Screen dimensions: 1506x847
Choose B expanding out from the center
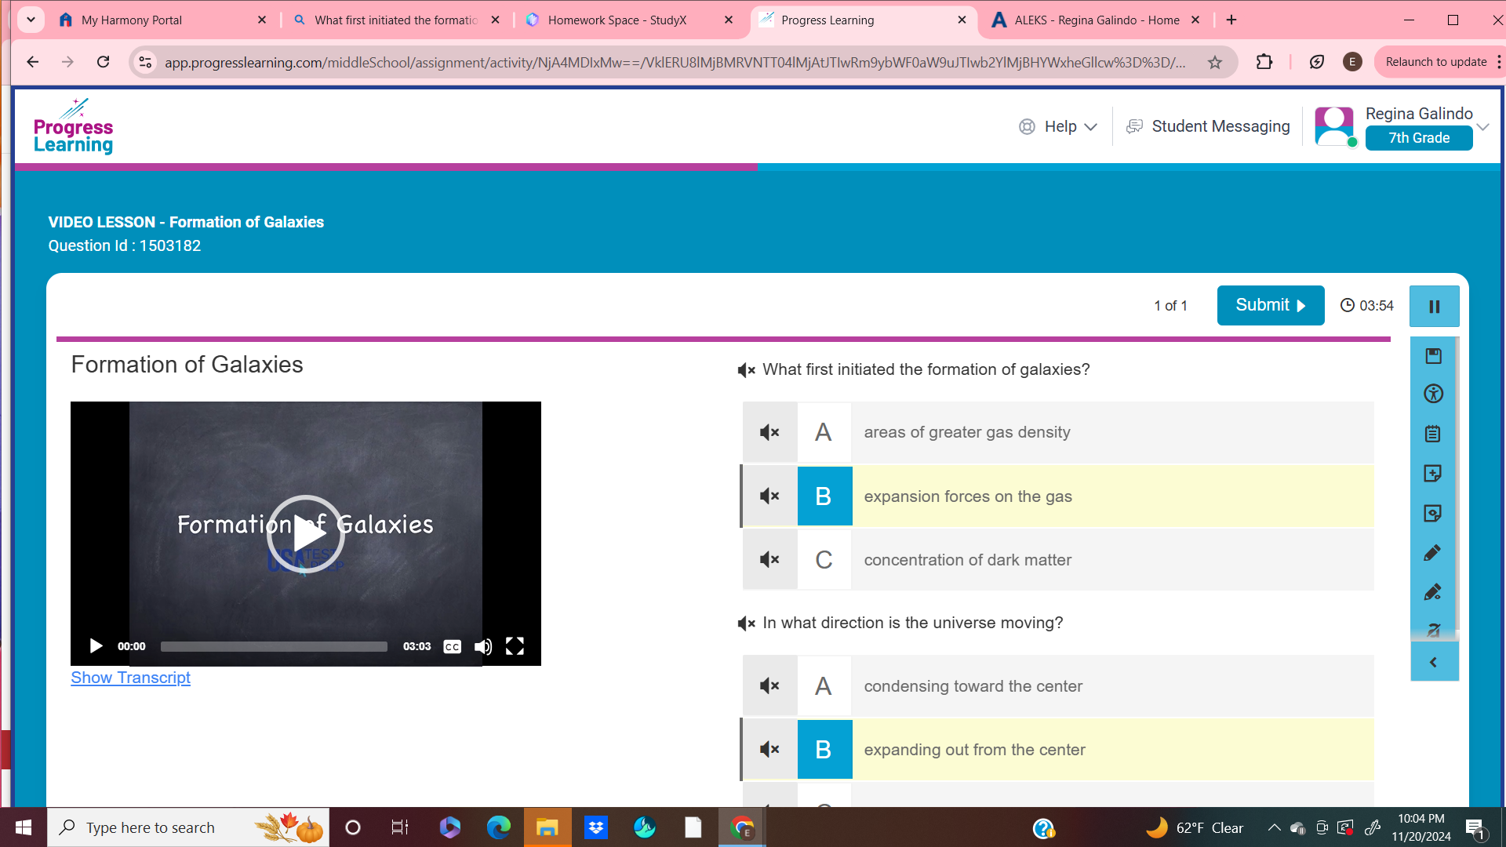(1057, 750)
